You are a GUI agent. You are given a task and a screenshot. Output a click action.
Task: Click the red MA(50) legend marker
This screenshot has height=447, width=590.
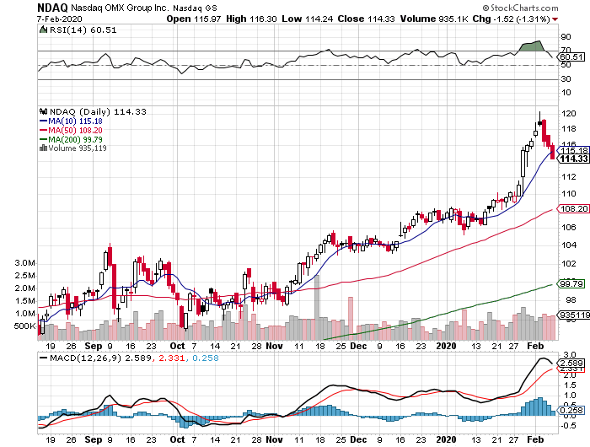point(44,131)
